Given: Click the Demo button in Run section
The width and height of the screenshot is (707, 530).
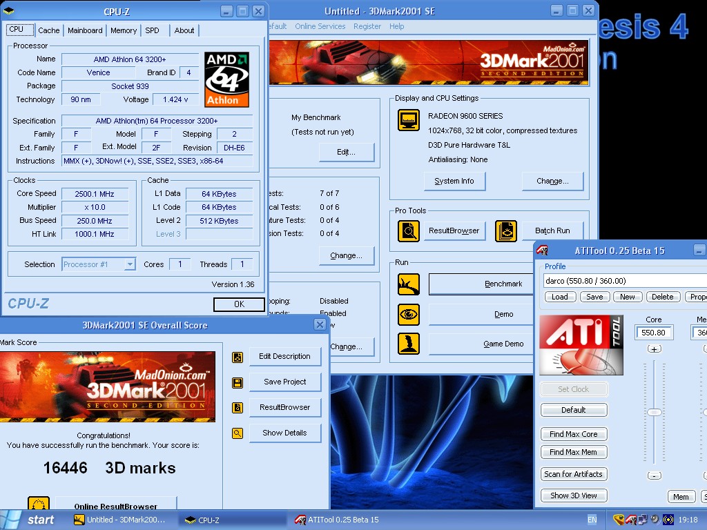Looking at the screenshot, I should pos(481,314).
